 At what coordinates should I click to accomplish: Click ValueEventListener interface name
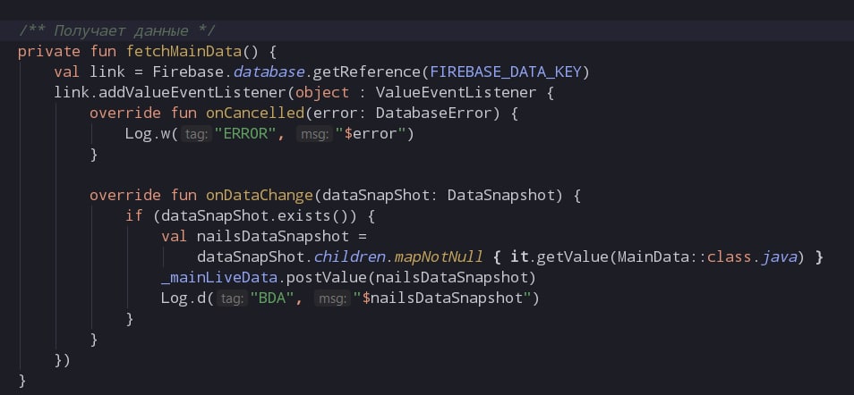pos(456,93)
